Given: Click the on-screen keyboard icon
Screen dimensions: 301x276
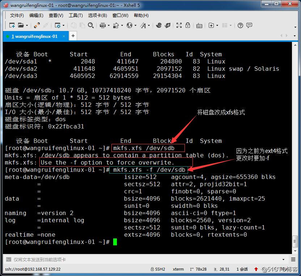Looking at the screenshot, I should (x=199, y=26).
